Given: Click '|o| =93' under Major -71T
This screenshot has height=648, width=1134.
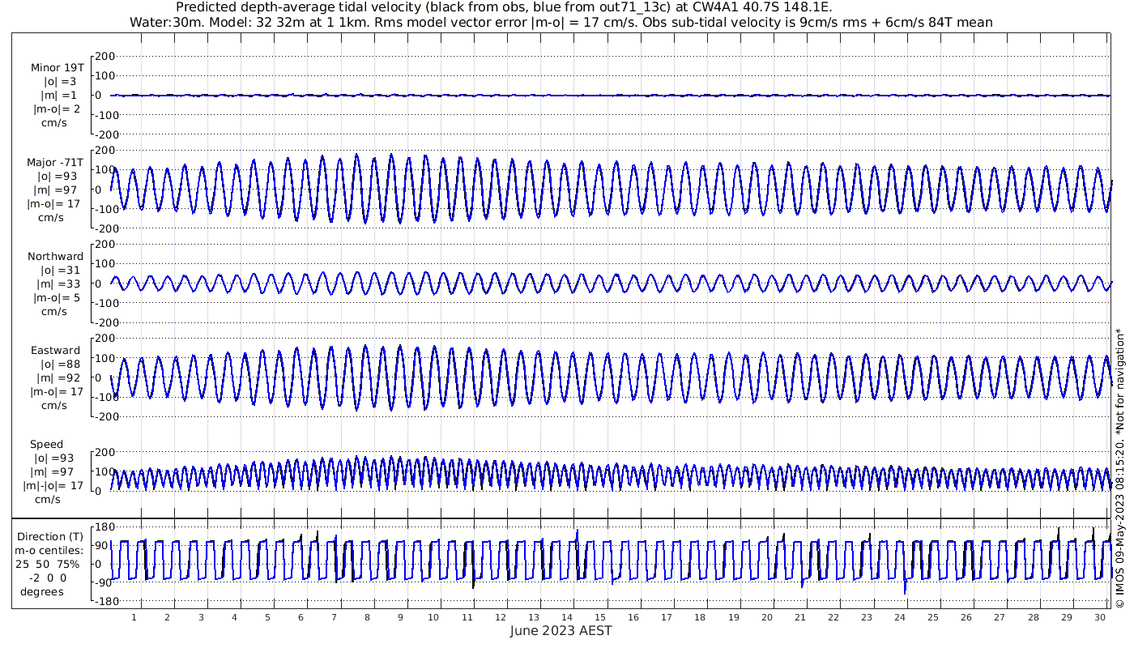Looking at the screenshot, I should [x=57, y=177].
